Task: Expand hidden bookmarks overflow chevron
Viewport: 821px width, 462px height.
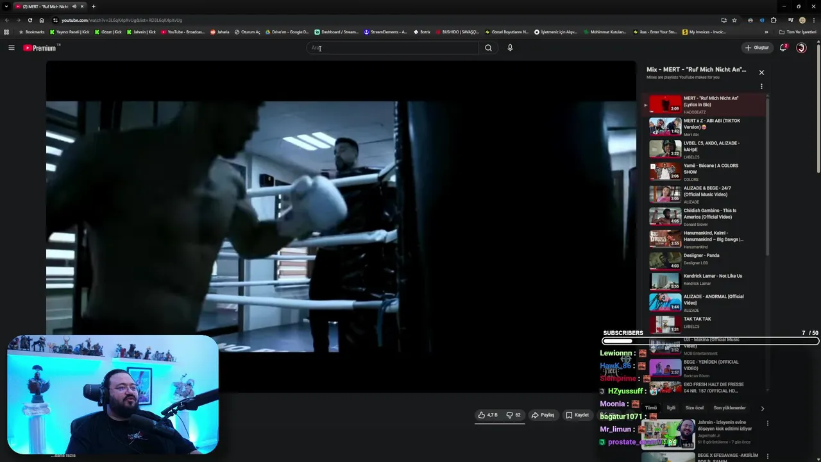Action: pyautogui.click(x=766, y=32)
